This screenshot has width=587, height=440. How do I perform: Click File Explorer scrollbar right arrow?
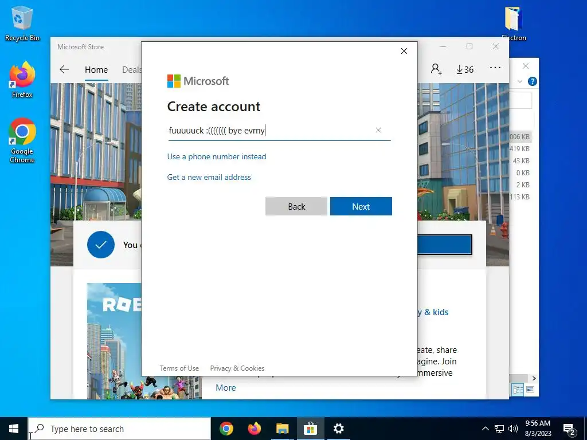tap(534, 378)
